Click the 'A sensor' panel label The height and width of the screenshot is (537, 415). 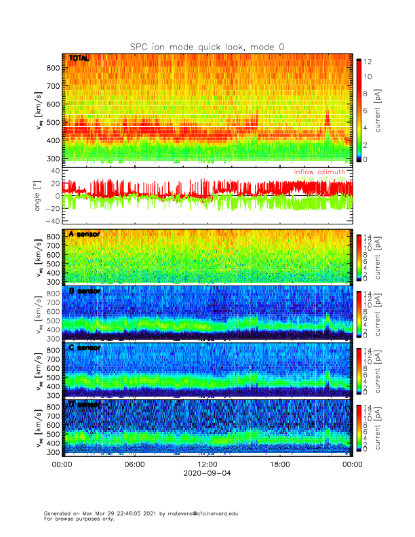tap(84, 235)
